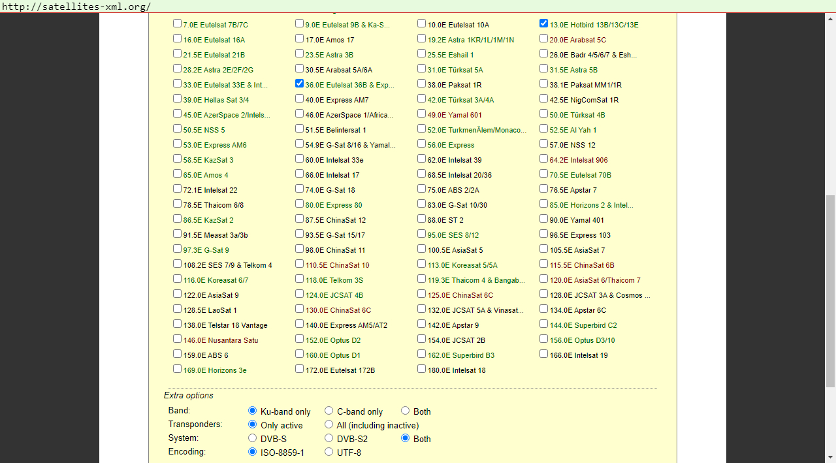Enable the 19.2E Astra 1KR/1L/1M/1N checkbox
The image size is (836, 463).
point(422,39)
